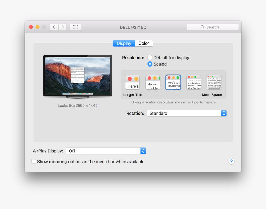Screen dimensions: 266x209
Task: Select the Larger Text resolution thumbnail
Action: point(132,82)
